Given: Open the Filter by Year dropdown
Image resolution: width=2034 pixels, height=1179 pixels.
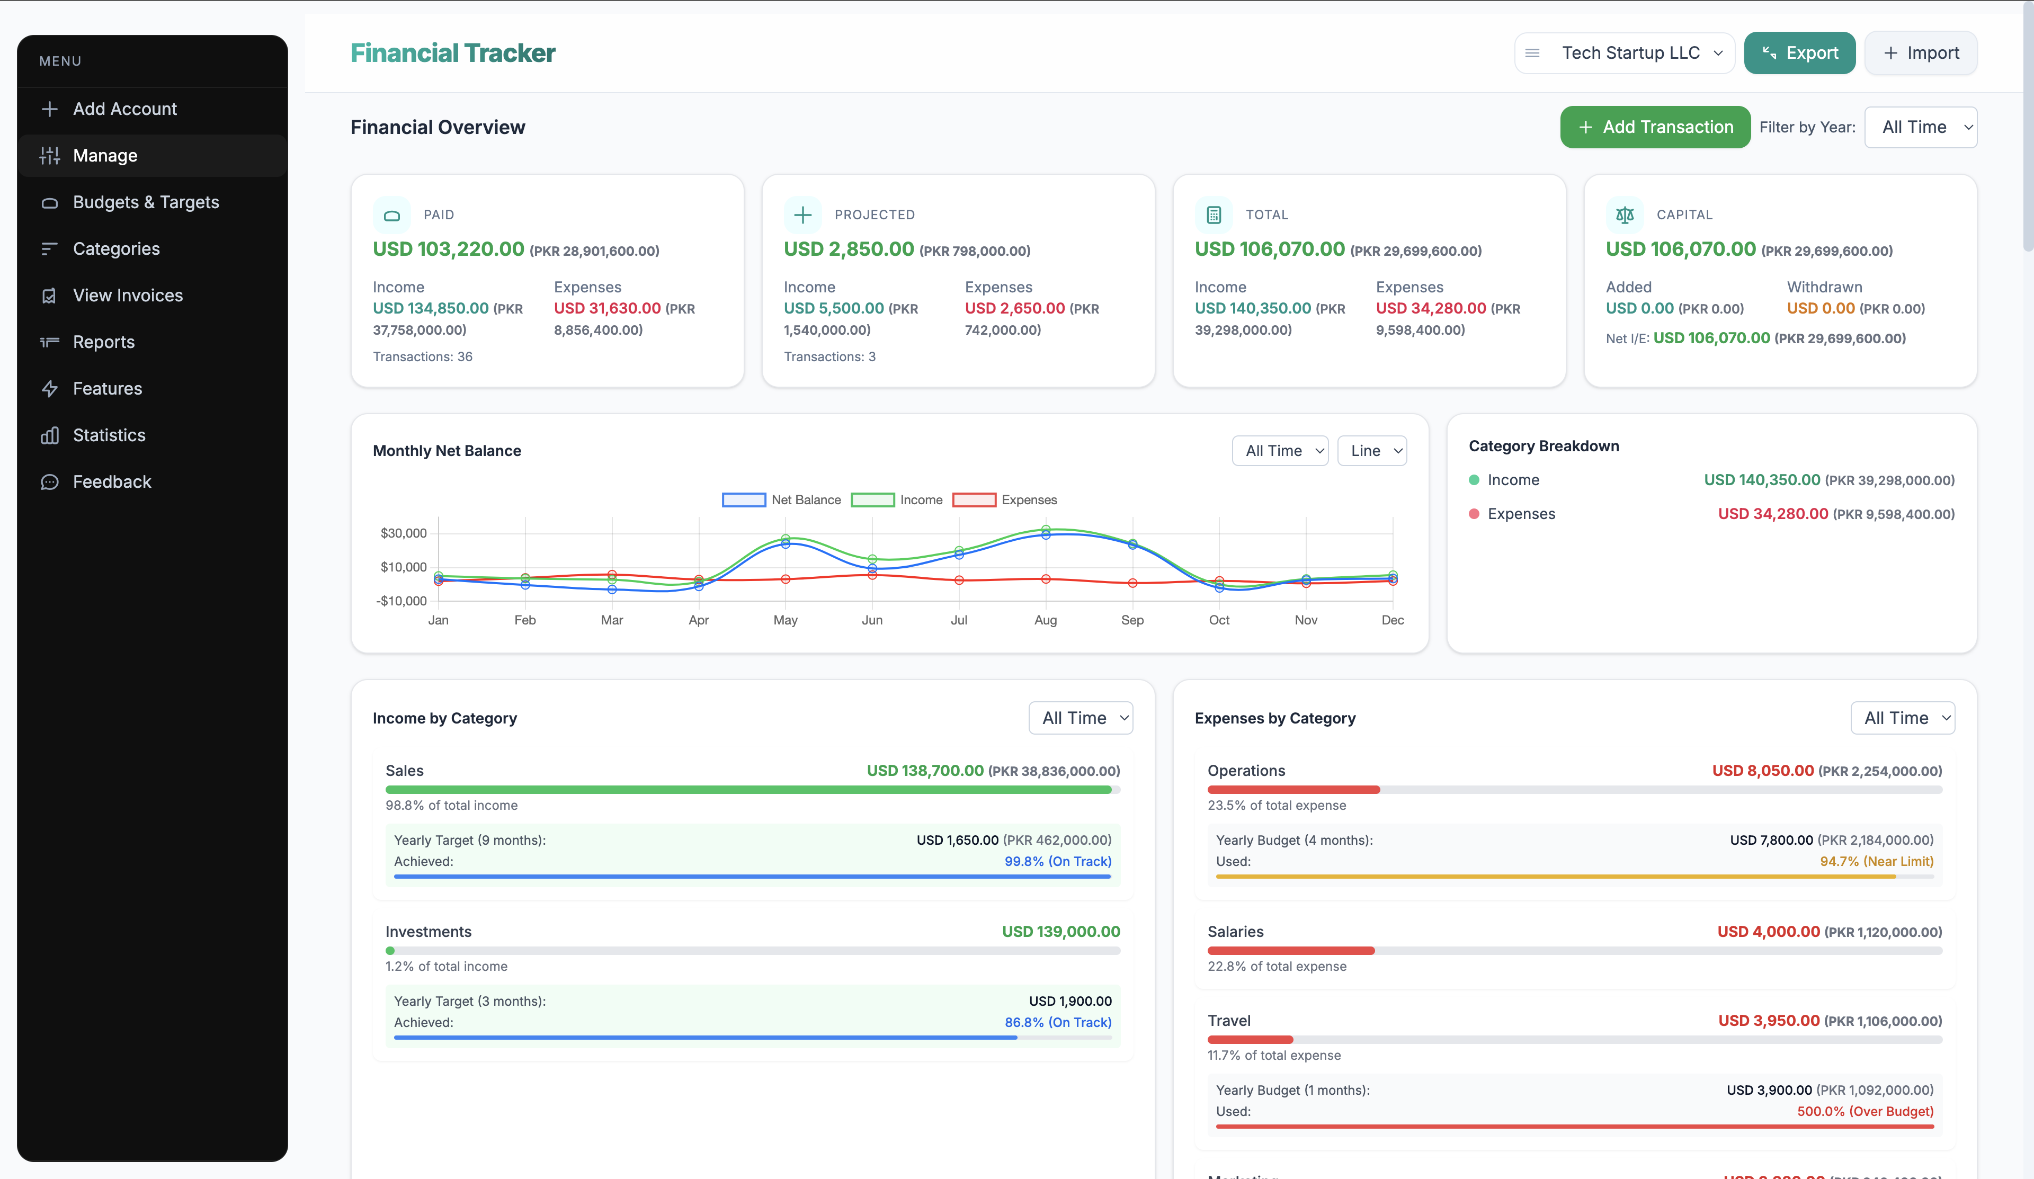Looking at the screenshot, I should (1921, 127).
